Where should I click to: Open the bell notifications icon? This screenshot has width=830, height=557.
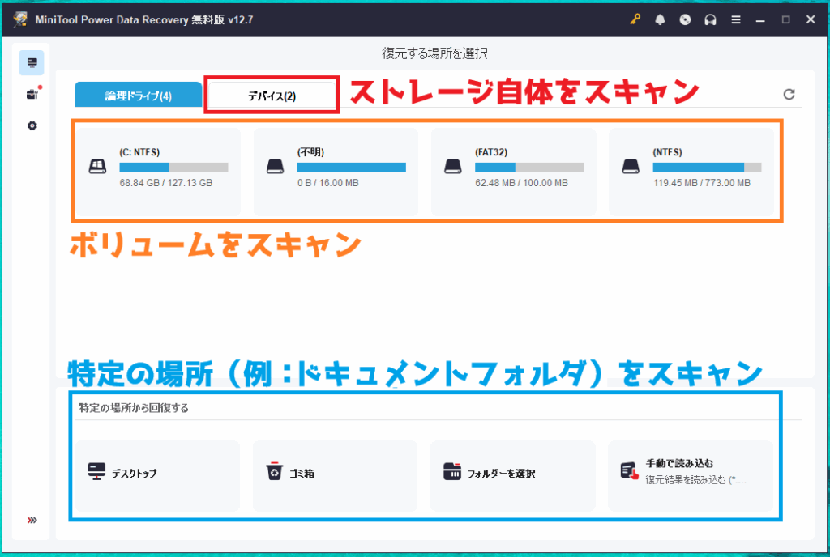click(x=661, y=19)
